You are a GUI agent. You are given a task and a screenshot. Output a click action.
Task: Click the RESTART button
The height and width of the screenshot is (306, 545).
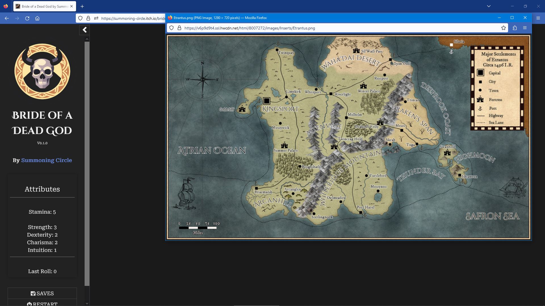coord(42,303)
